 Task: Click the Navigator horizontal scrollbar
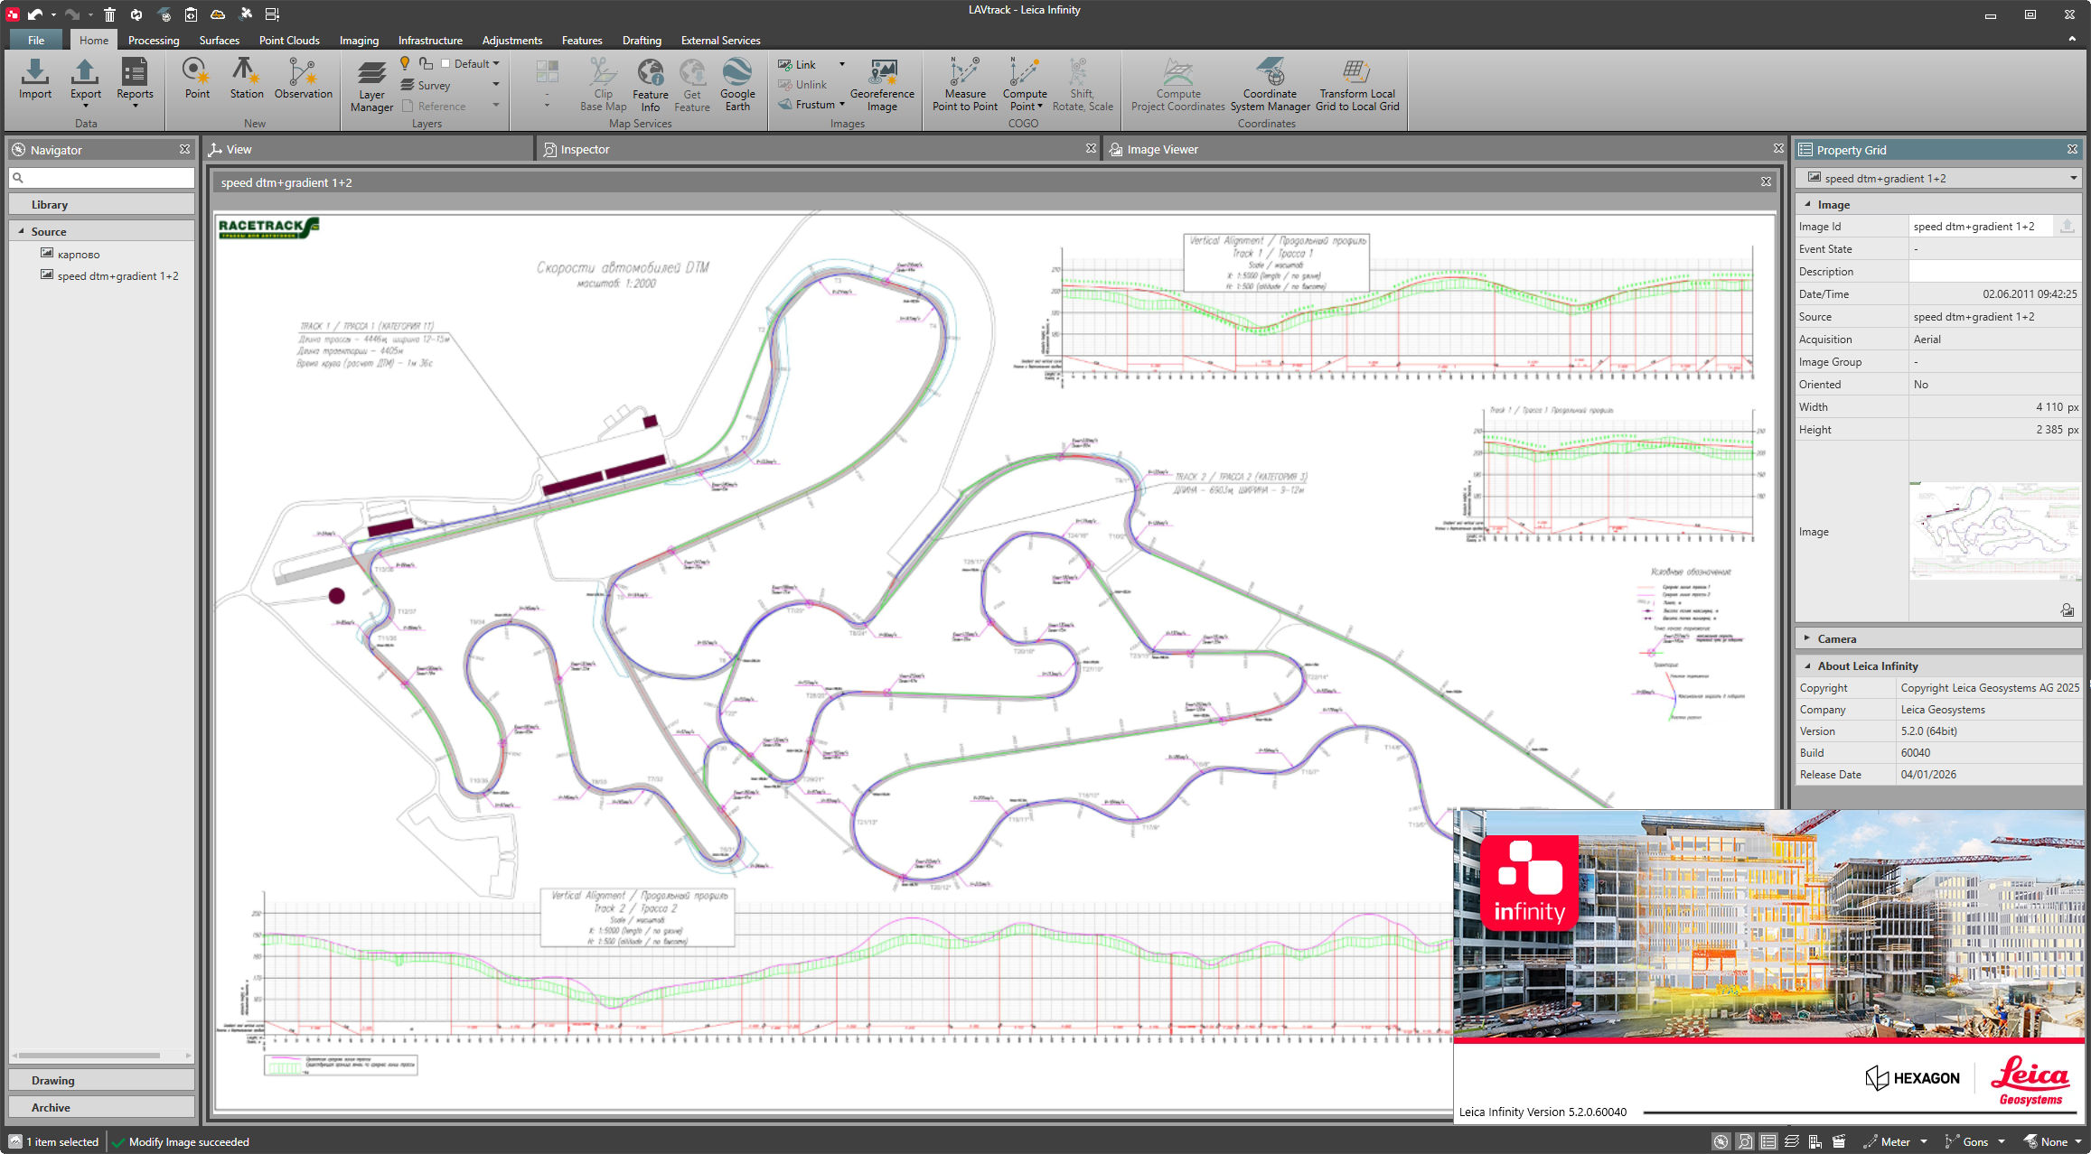(89, 1055)
